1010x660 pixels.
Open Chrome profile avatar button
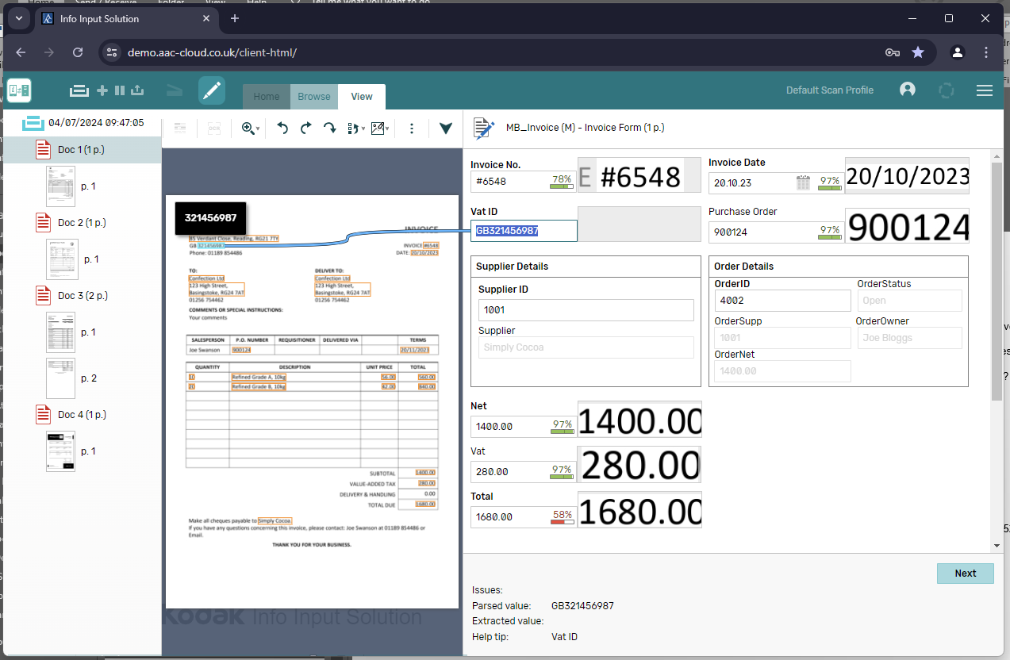tap(958, 52)
